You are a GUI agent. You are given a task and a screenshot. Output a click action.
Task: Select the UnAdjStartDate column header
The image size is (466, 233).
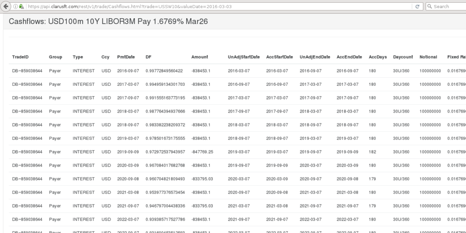[x=243, y=57]
